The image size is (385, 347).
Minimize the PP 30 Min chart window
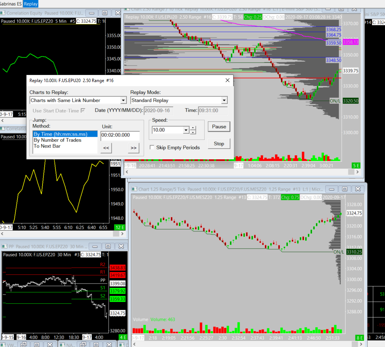95,246
